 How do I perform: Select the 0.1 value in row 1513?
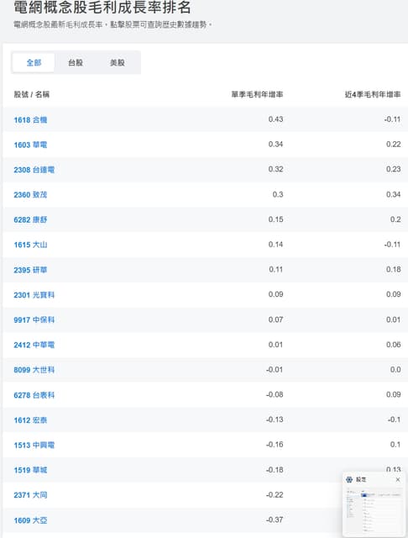(x=395, y=445)
